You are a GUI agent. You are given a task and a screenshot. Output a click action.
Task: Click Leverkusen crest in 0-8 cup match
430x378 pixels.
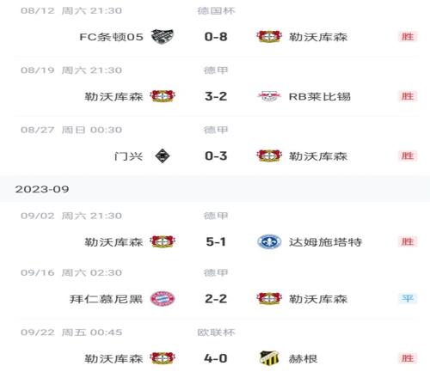pos(268,37)
